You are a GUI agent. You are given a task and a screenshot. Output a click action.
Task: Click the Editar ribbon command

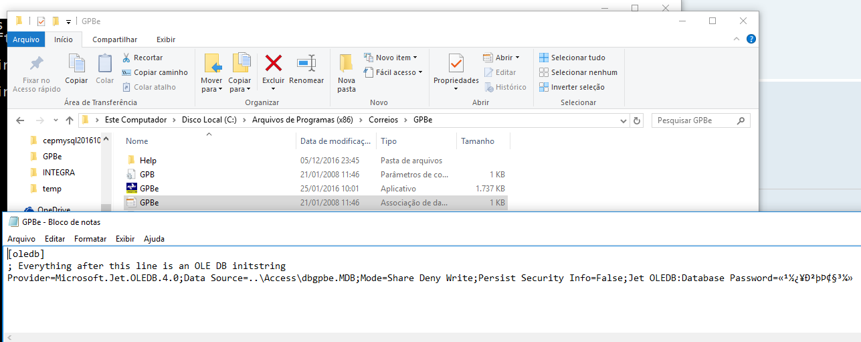500,72
